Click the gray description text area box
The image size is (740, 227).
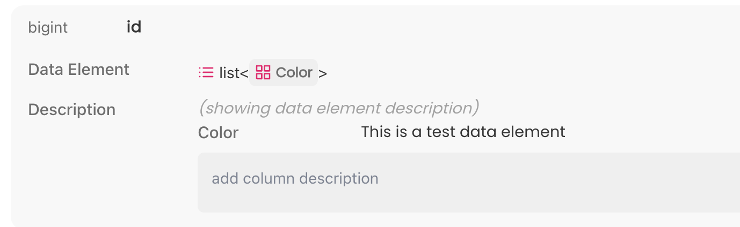coord(469,183)
